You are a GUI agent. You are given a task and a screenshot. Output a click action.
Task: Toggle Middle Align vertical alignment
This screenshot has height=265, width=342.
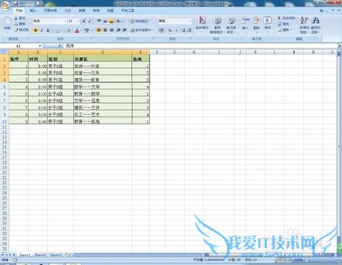click(x=105, y=21)
